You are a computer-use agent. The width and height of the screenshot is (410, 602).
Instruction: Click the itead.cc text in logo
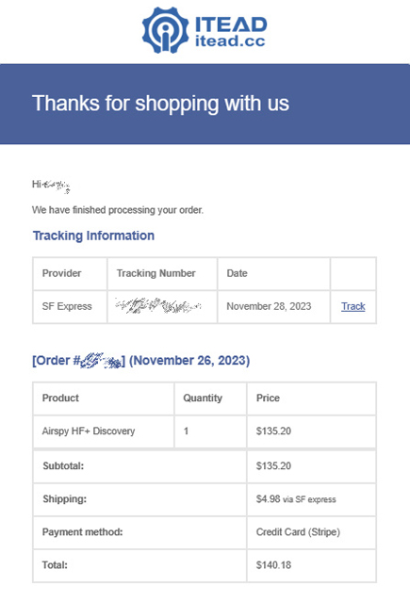click(x=230, y=41)
